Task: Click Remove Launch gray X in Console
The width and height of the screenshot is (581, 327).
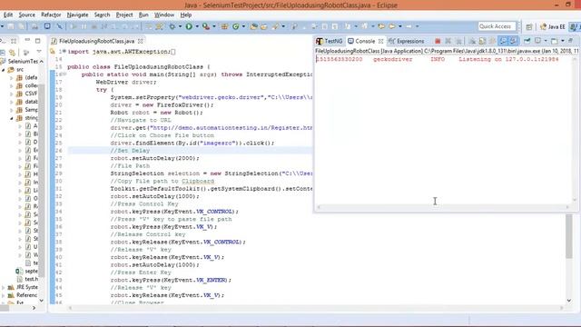Action: coord(448,41)
